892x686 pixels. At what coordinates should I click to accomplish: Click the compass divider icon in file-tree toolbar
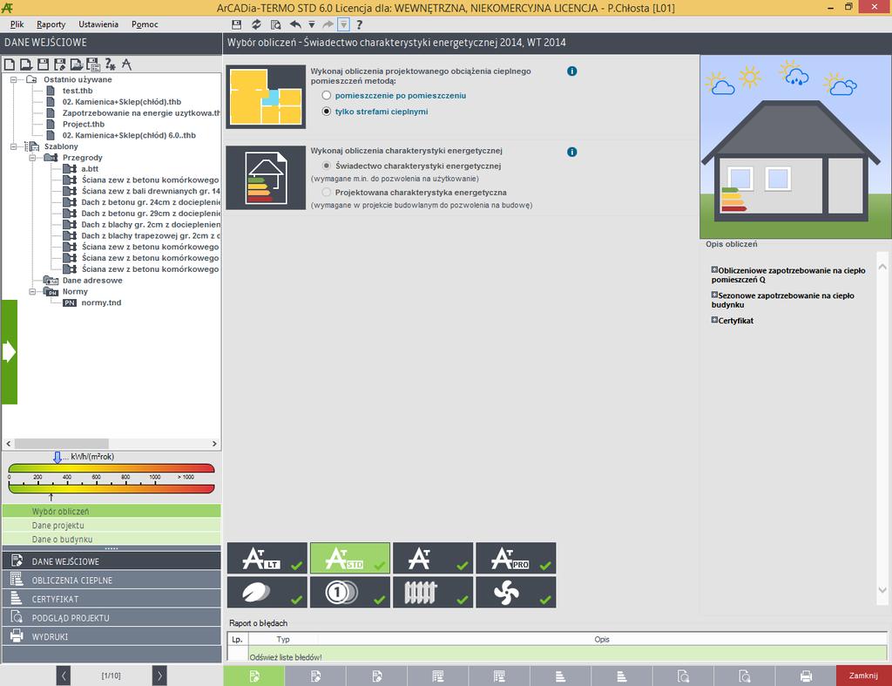[x=126, y=65]
